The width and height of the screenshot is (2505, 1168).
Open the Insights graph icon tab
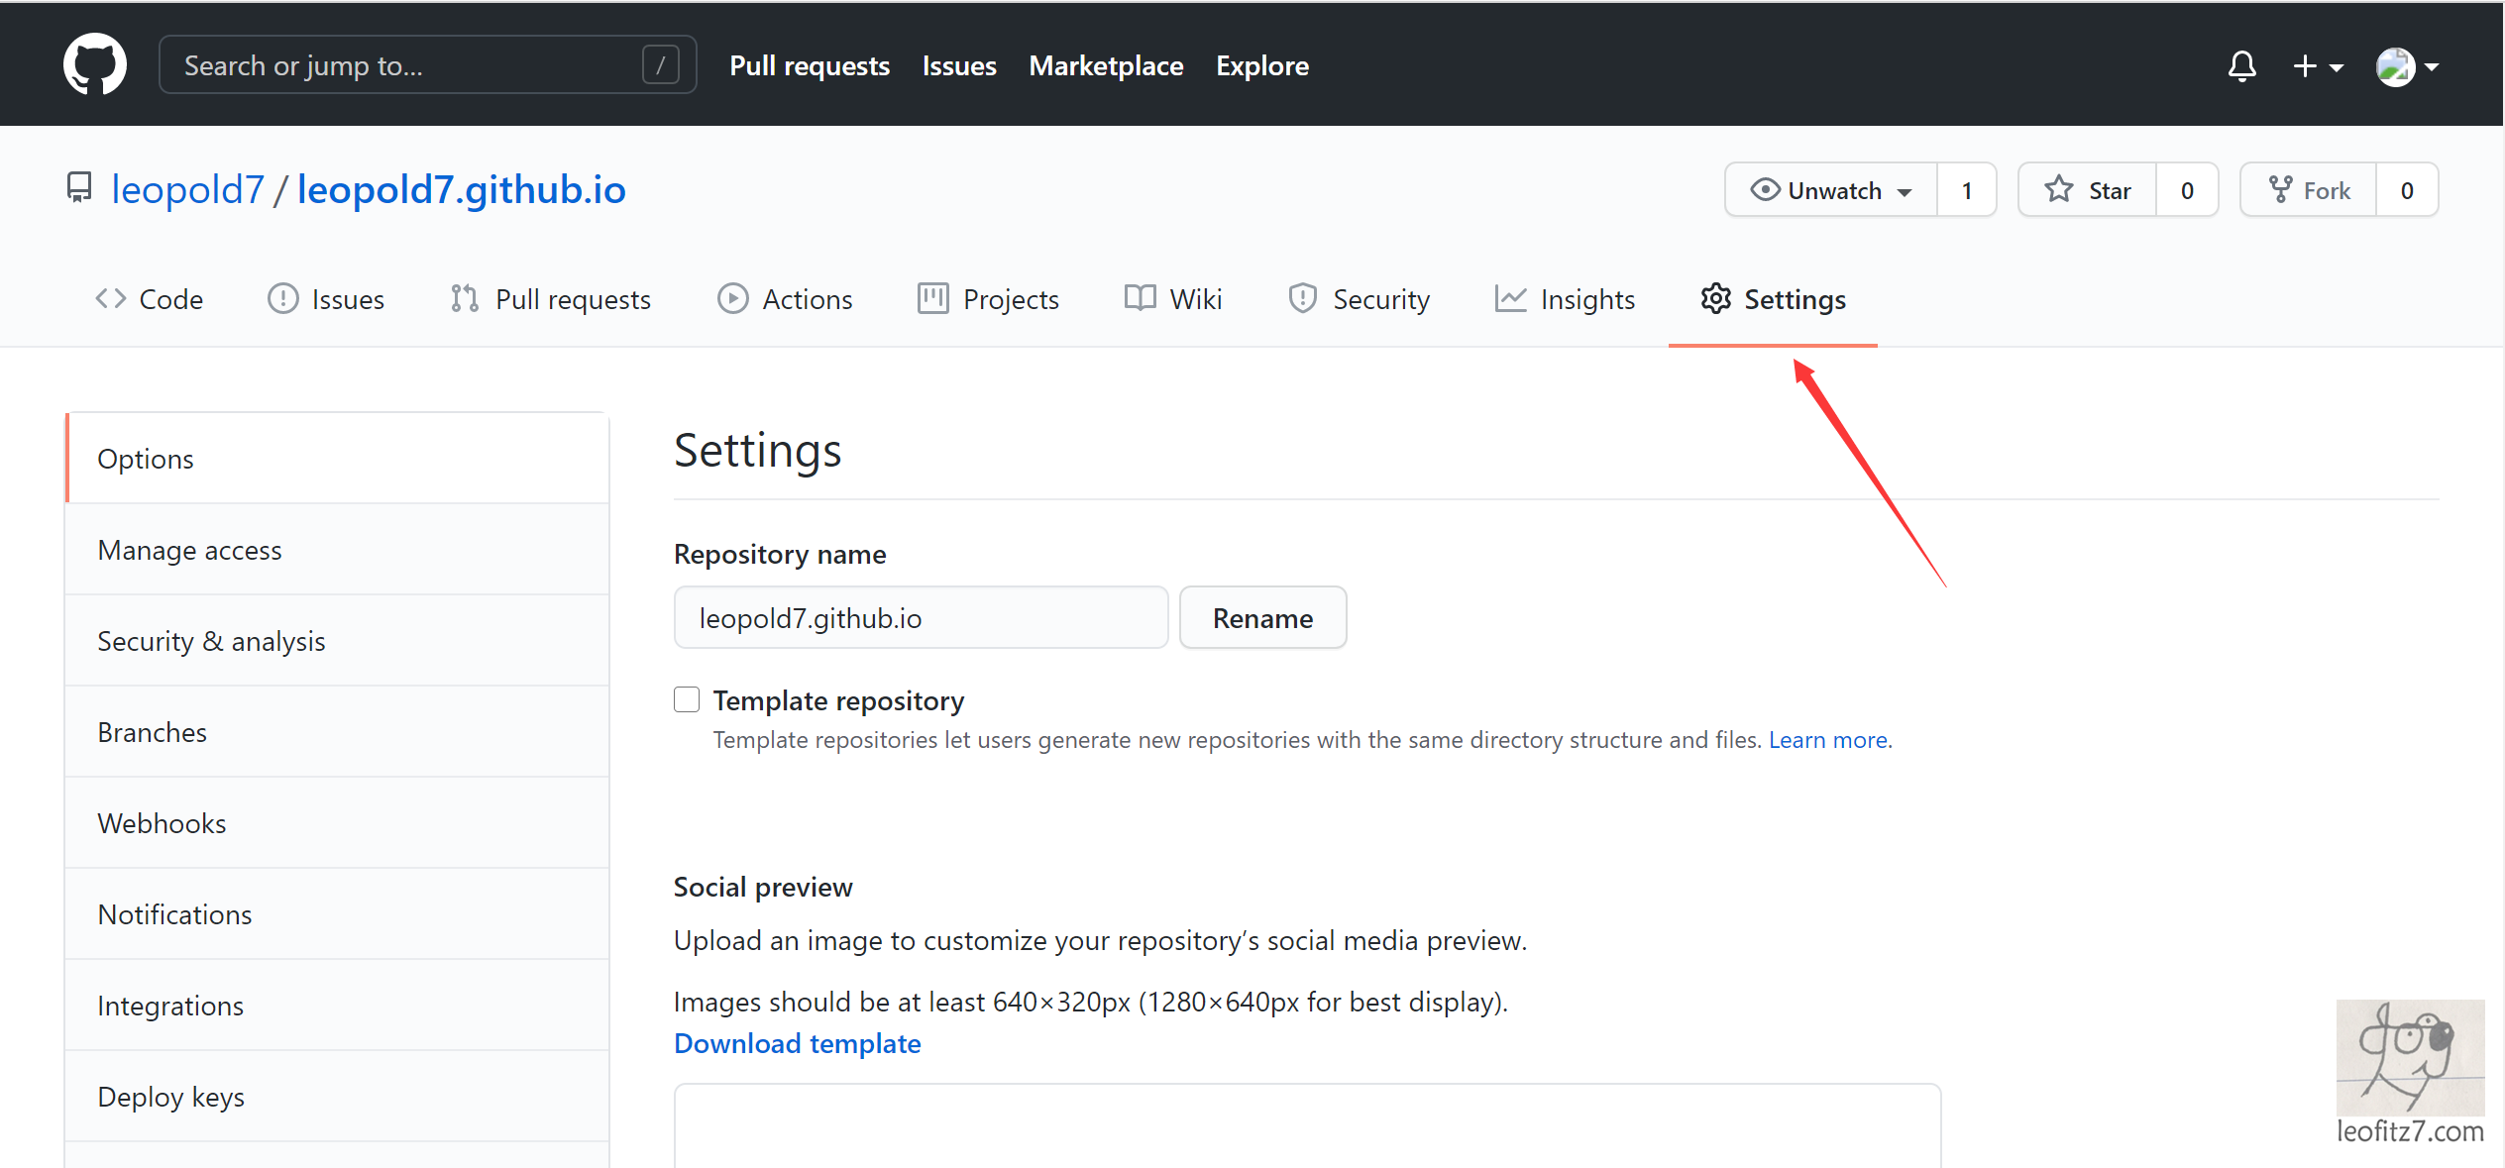click(1510, 298)
